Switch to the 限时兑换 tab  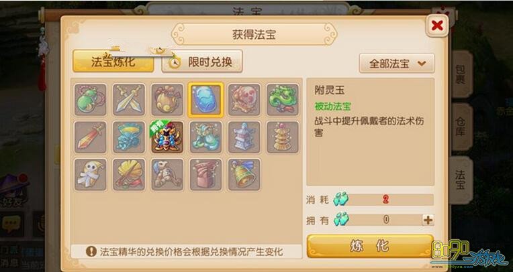(202, 61)
